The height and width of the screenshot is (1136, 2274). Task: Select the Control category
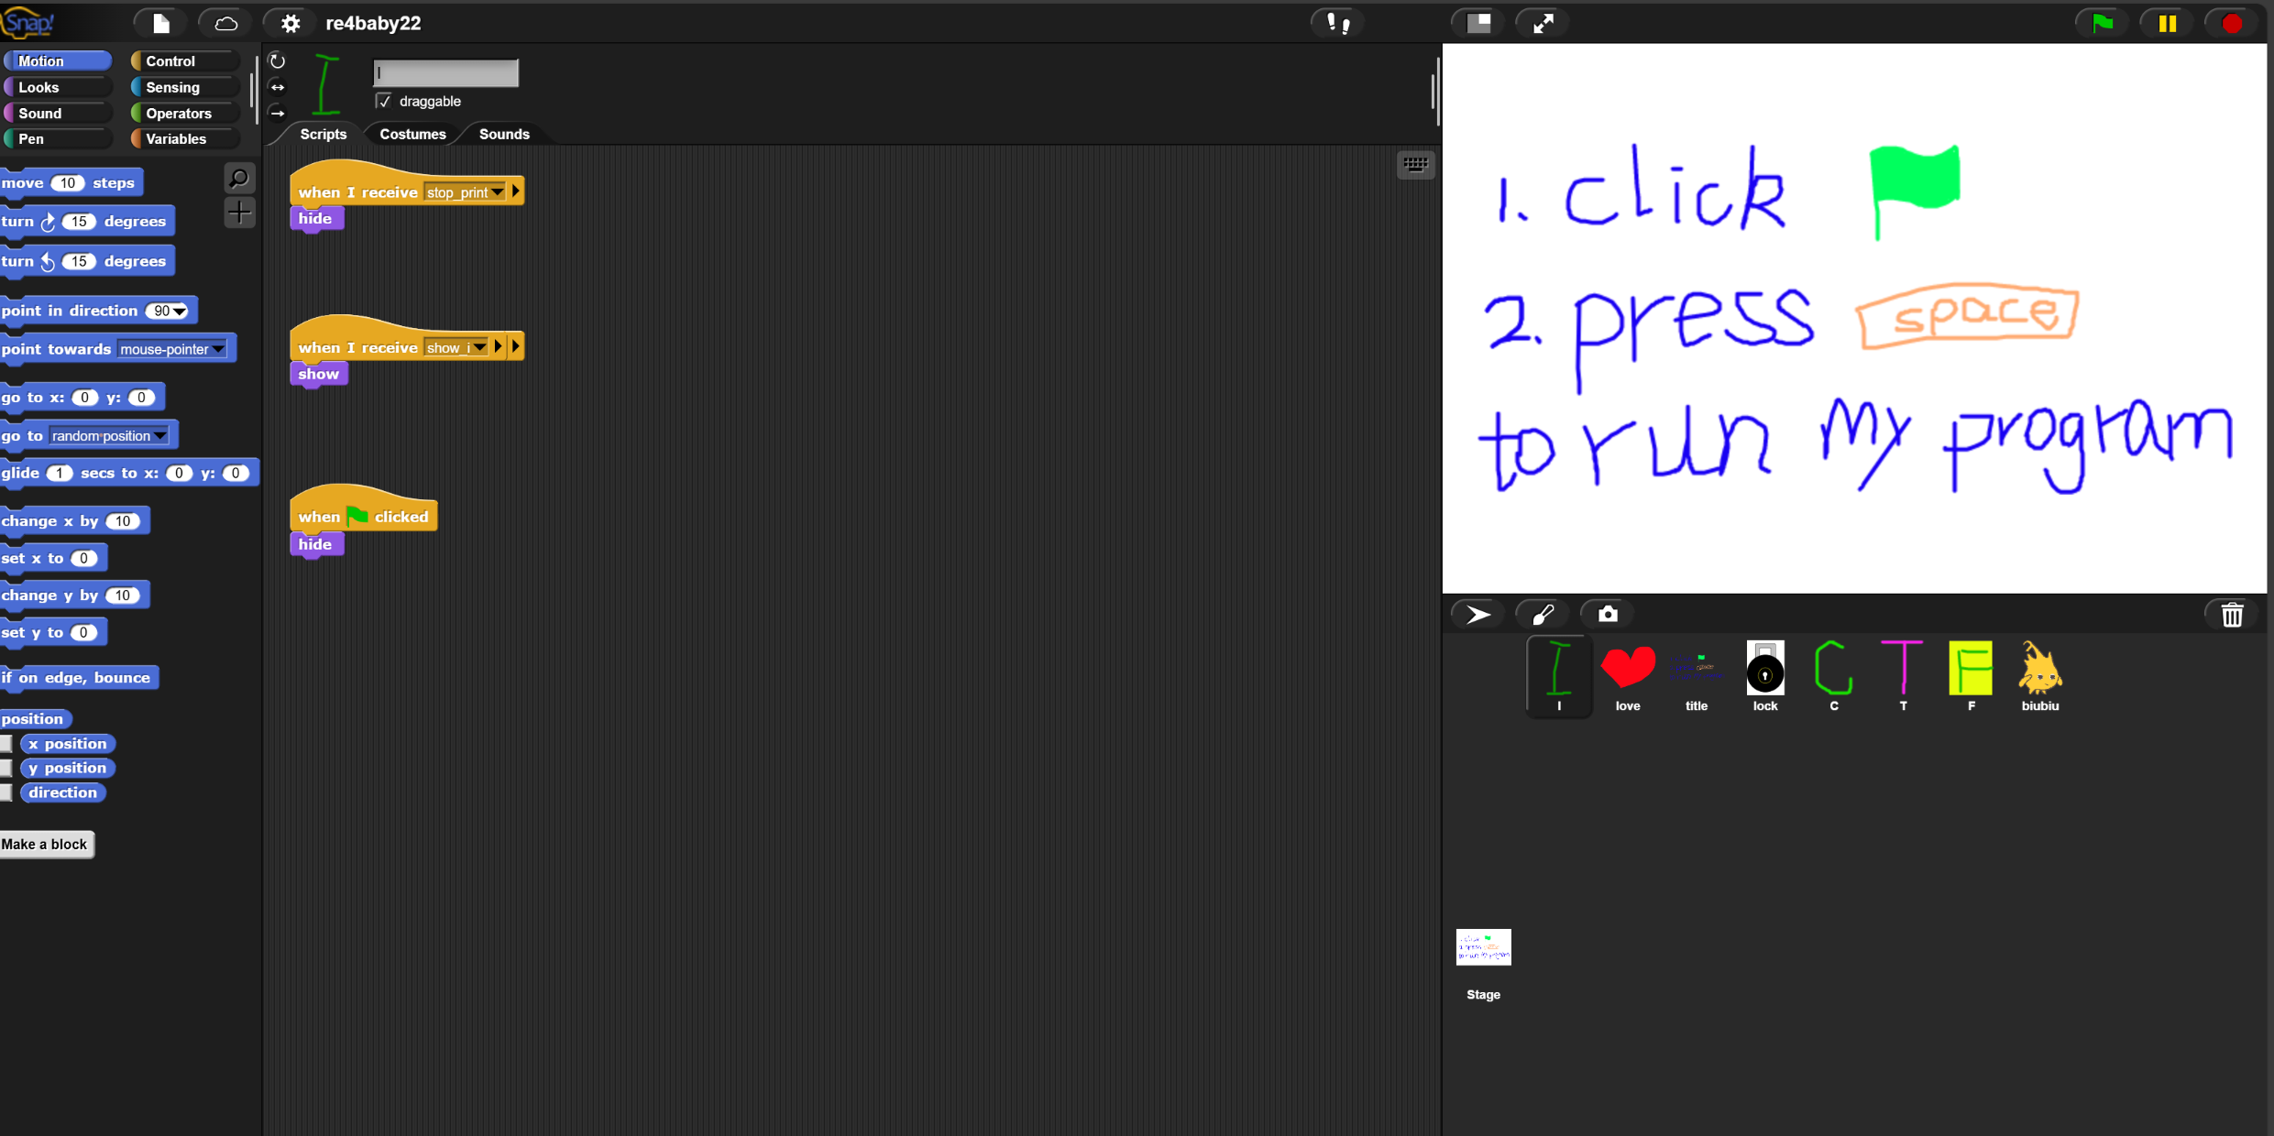[185, 60]
